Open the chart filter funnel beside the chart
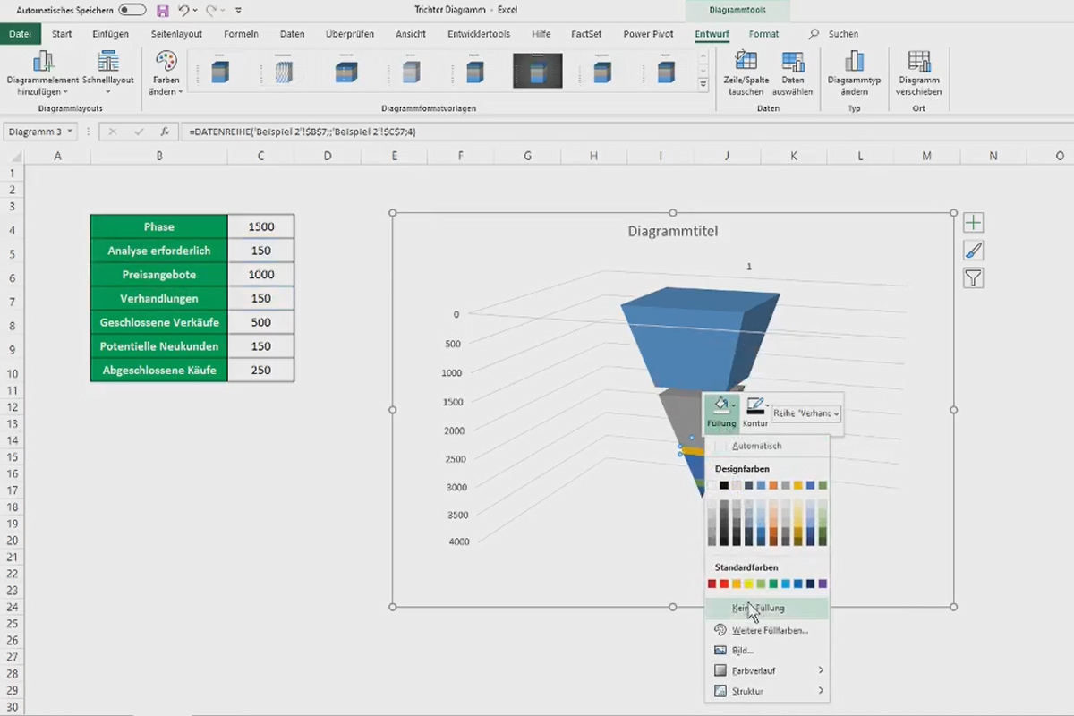Screen dimensions: 1074x716 coord(973,278)
